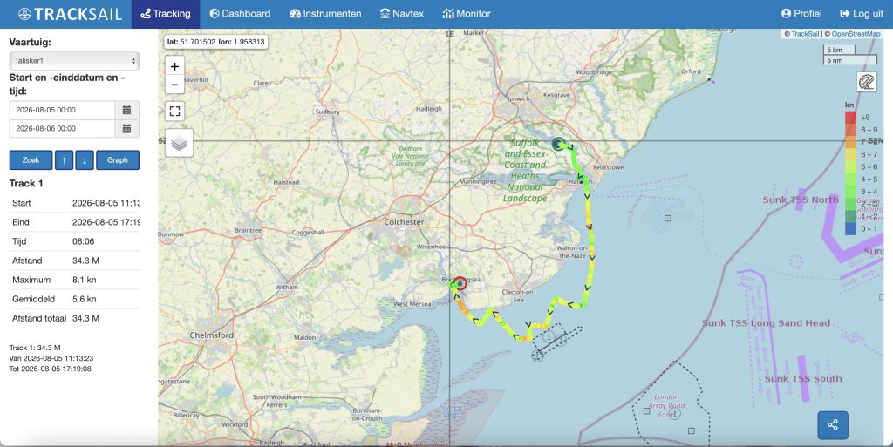
Task: Toggle fullscreen map view icon
Action: [x=174, y=111]
